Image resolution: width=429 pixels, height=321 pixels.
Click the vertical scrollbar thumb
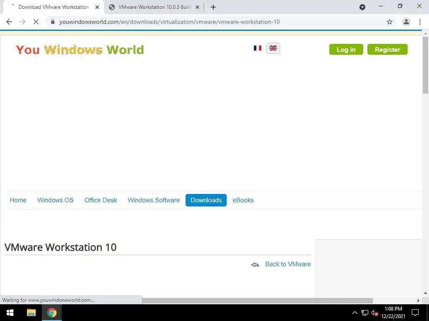(426, 65)
